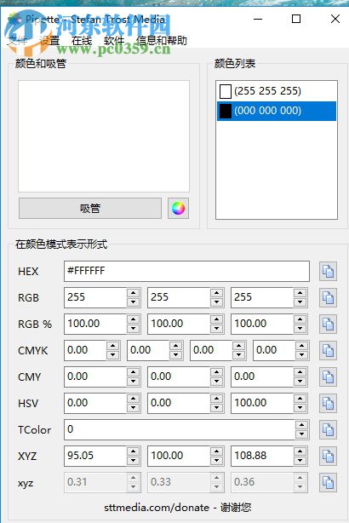Select the white (255 255 255) color entry

(277, 91)
